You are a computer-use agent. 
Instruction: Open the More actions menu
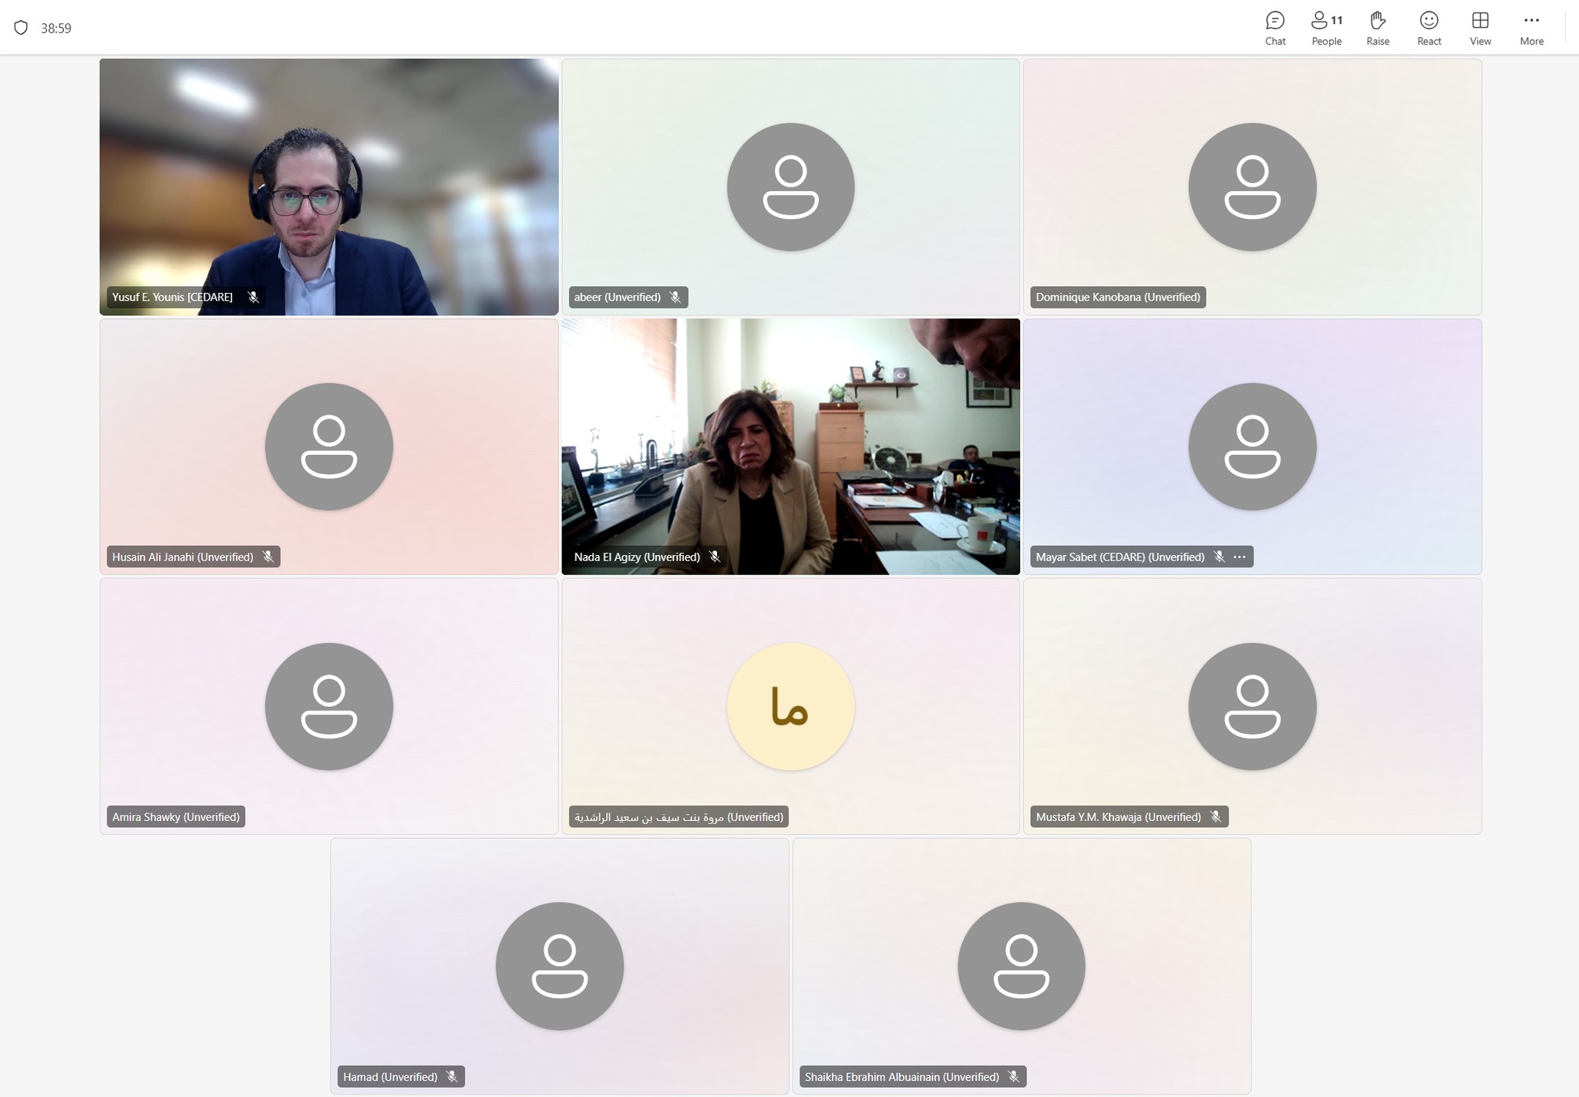coord(1531,29)
